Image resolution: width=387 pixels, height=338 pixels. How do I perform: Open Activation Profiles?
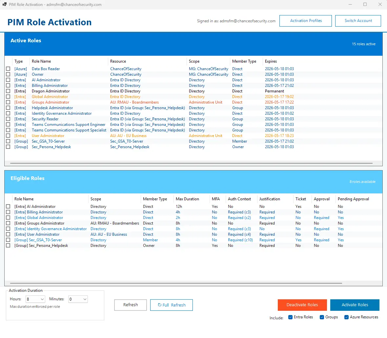click(306, 21)
